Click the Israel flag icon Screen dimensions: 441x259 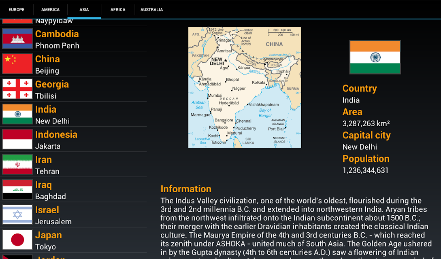[x=17, y=214]
